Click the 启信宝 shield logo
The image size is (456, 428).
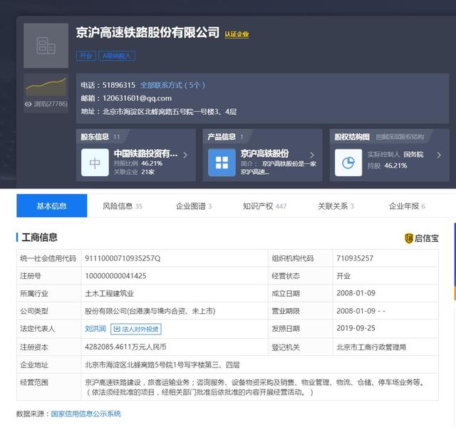coord(409,238)
